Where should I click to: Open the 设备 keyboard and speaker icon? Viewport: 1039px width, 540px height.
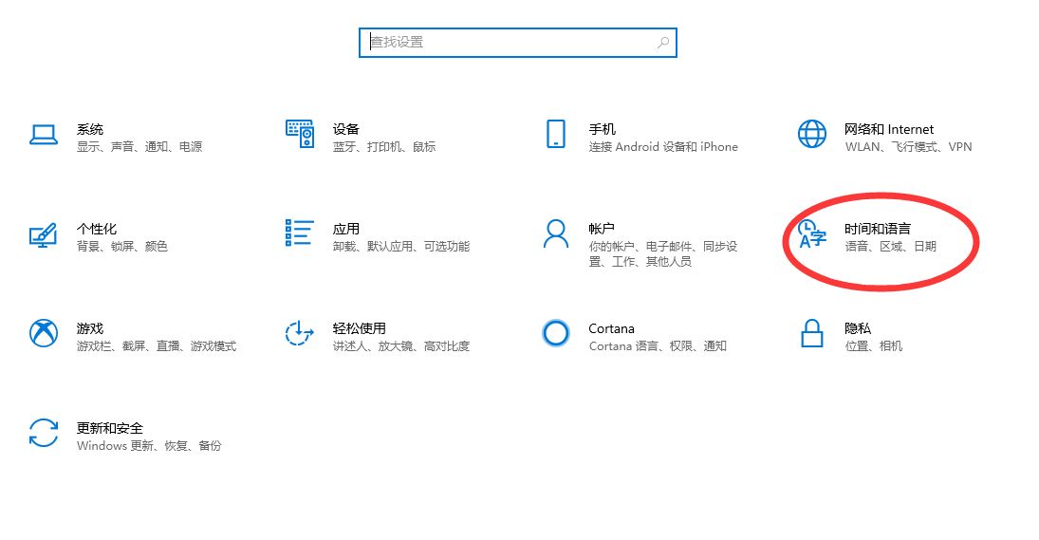click(300, 134)
